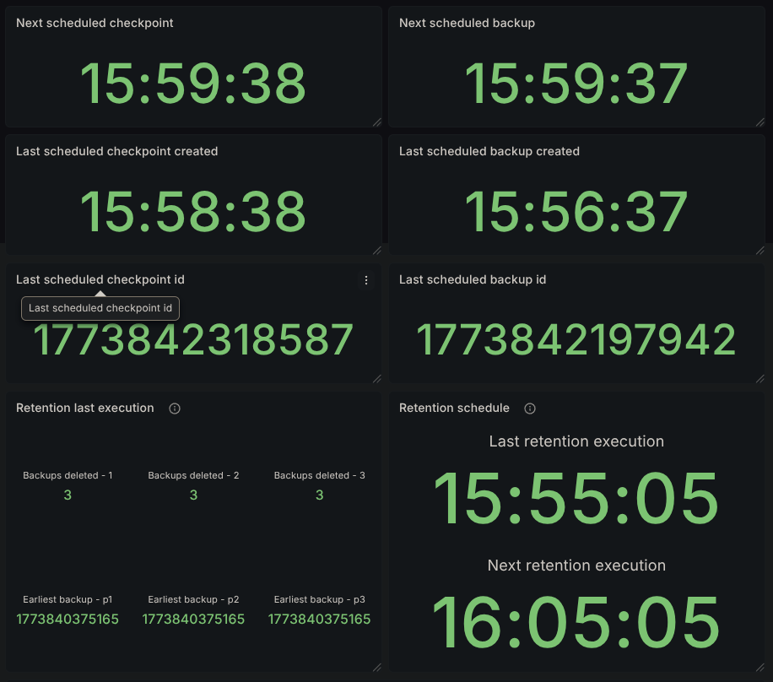Click the Last scheduled backup id title

click(472, 279)
